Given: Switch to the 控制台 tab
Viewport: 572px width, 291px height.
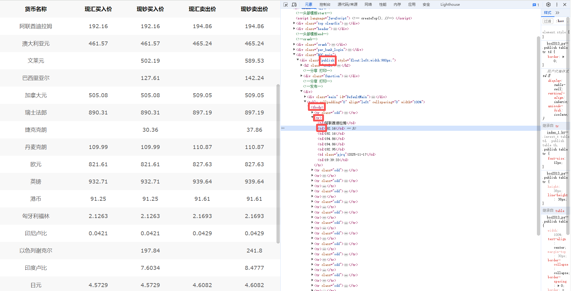Looking at the screenshot, I should [x=325, y=5].
